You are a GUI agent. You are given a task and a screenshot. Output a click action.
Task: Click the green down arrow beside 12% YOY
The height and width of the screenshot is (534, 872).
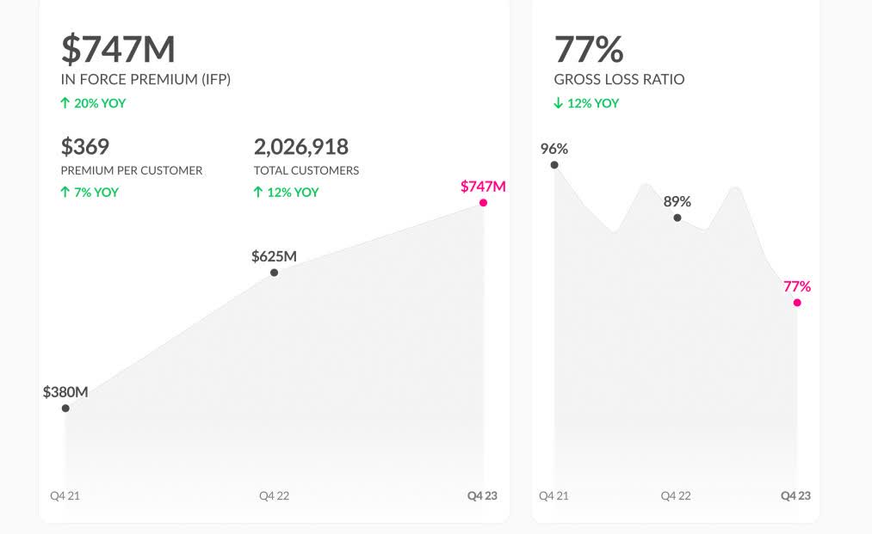click(558, 103)
